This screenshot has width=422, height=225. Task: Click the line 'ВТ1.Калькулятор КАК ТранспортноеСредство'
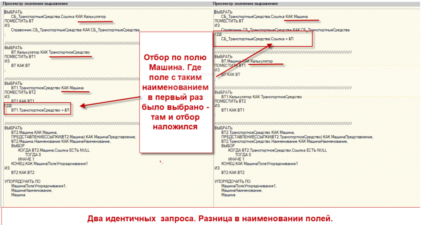[261, 97]
